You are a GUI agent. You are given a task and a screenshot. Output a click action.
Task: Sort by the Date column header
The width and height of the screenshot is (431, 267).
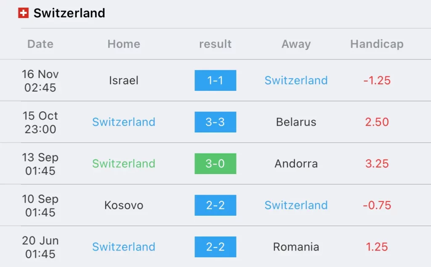(40, 44)
